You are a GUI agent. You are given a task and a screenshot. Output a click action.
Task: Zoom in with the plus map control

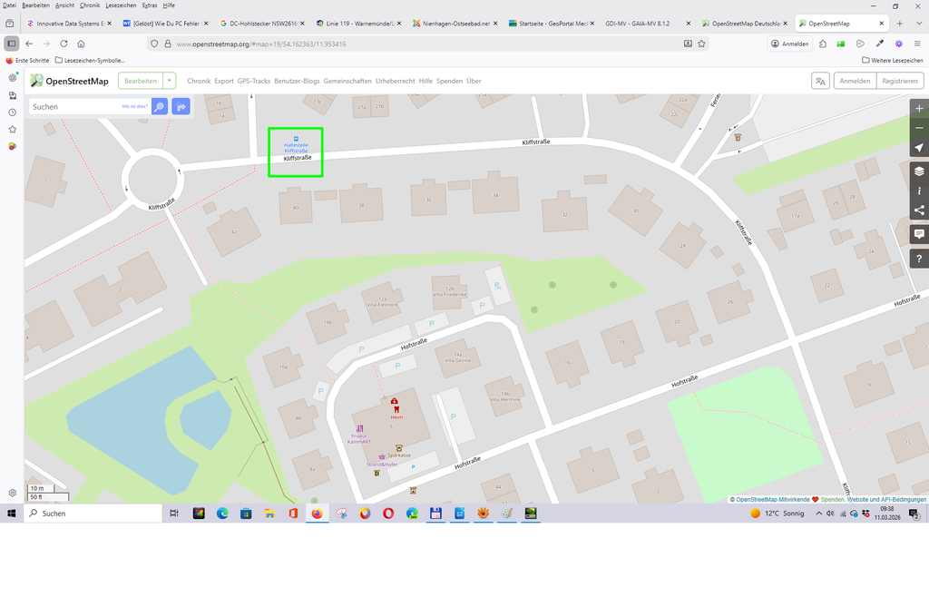pos(919,108)
